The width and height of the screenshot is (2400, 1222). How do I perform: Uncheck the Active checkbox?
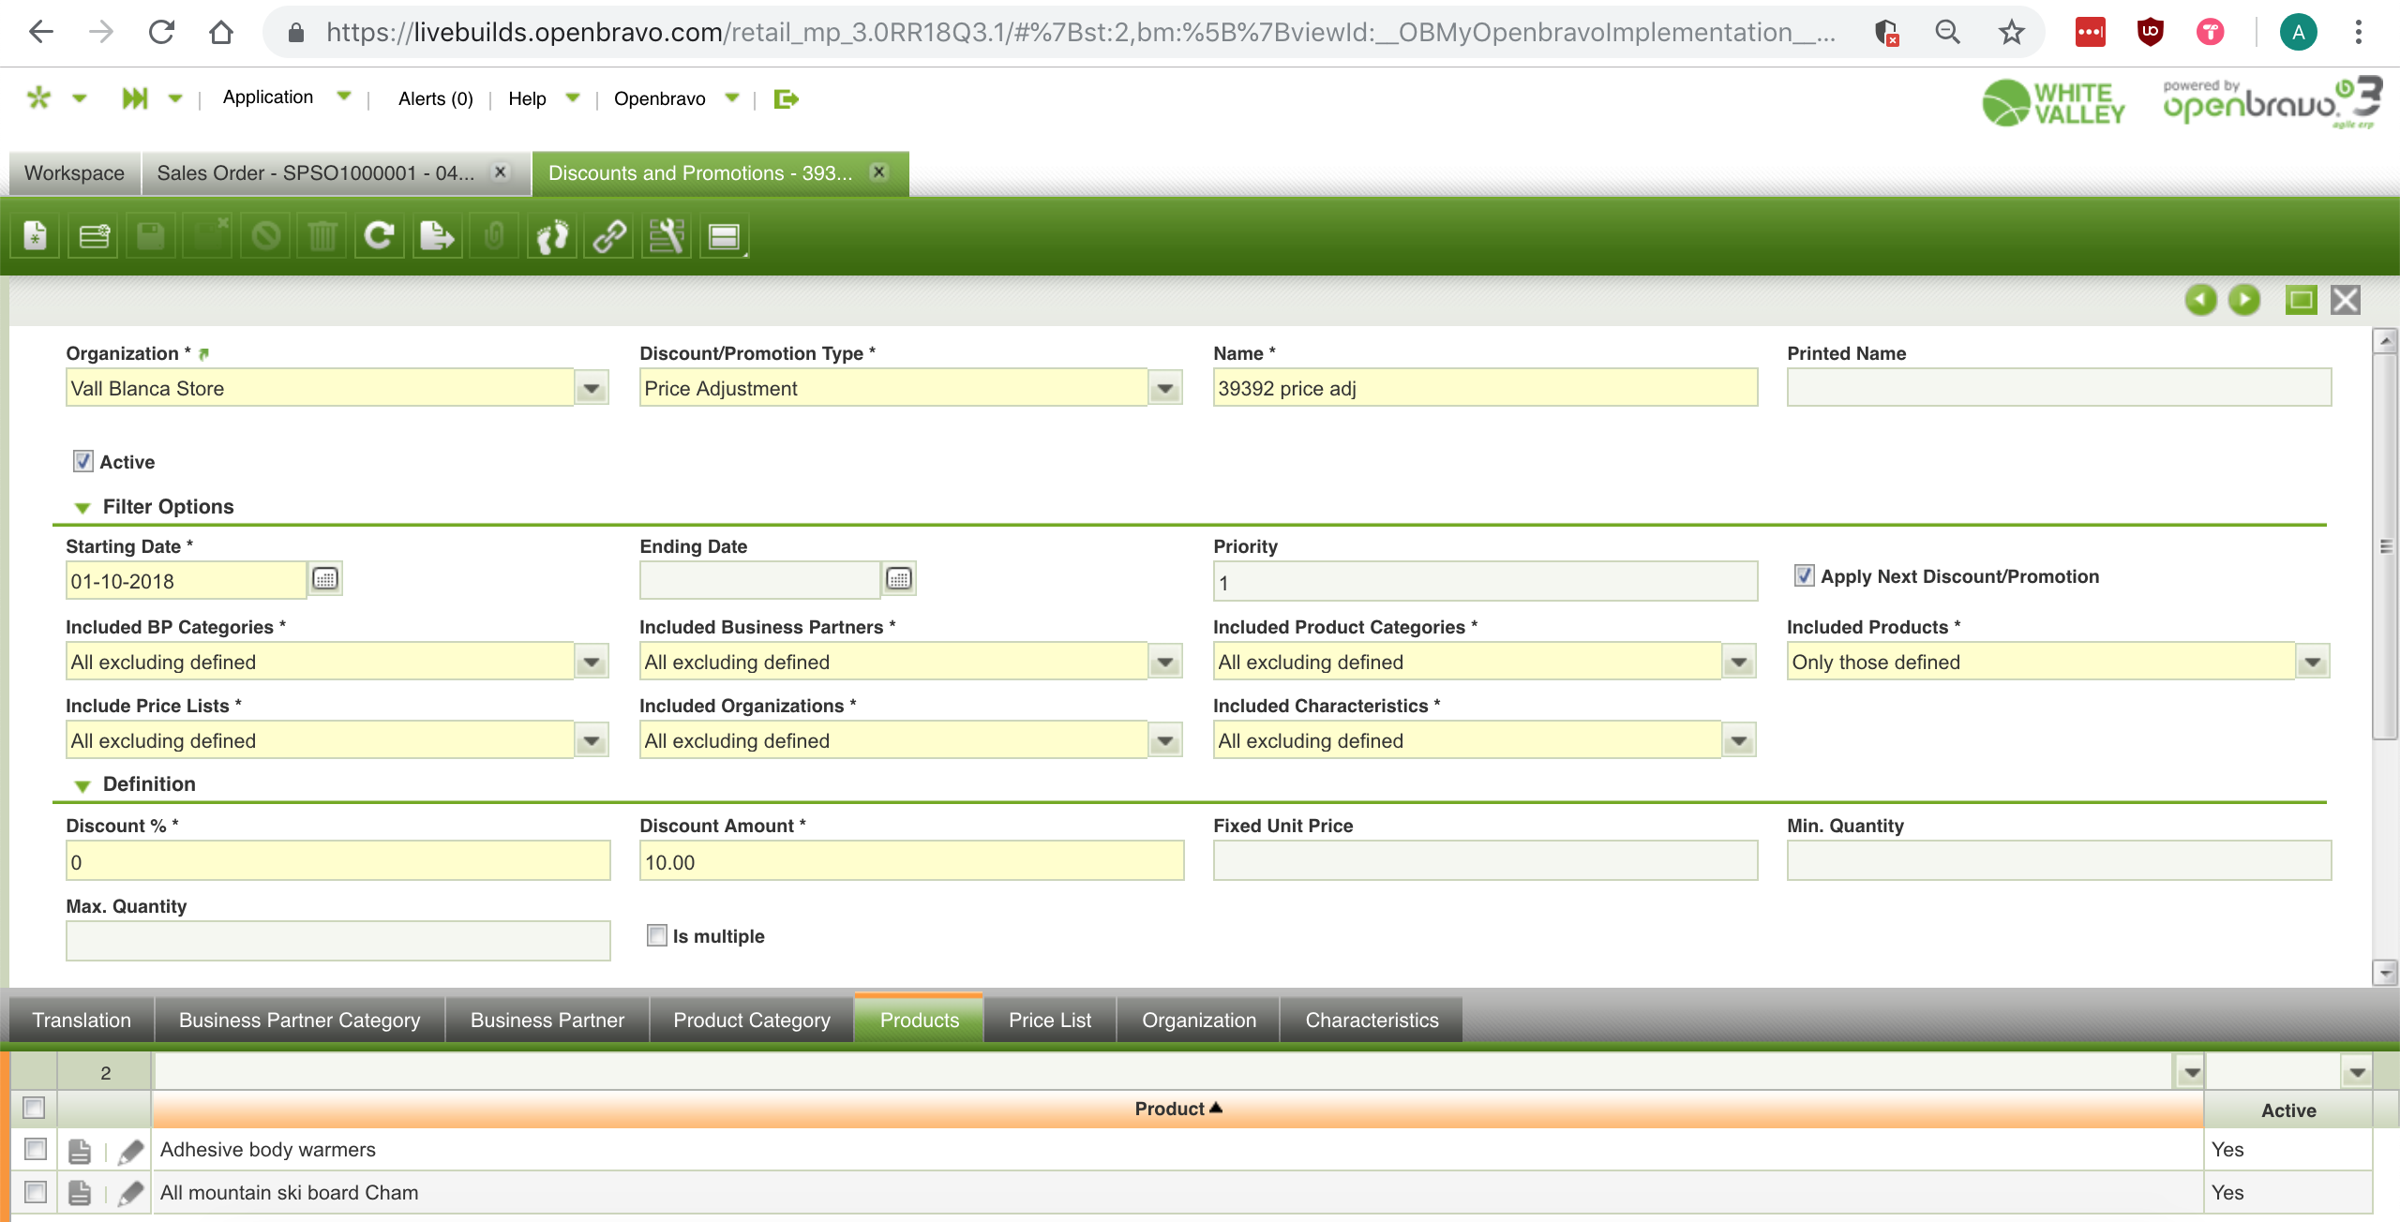tap(83, 461)
